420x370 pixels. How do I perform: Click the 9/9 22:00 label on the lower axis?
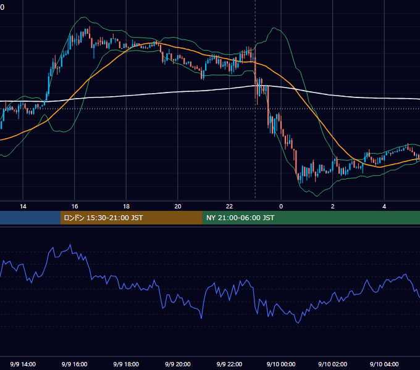[x=229, y=364]
